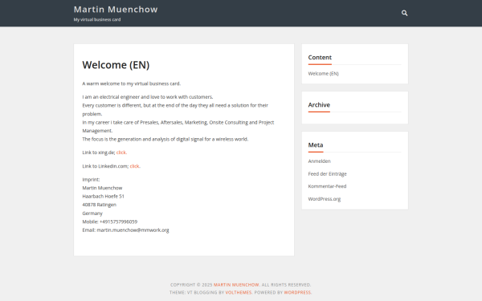
Task: Click the Martin Muenchow site title
Action: [x=116, y=9]
